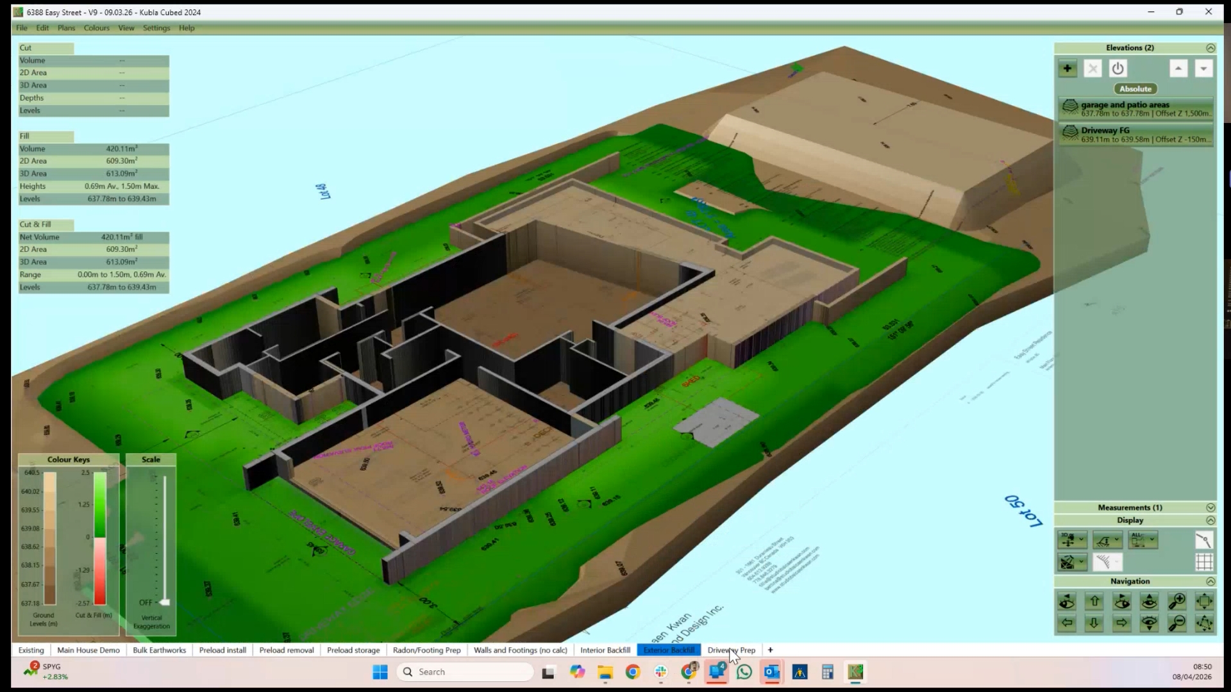Image resolution: width=1231 pixels, height=692 pixels.
Task: Click the add elevation plus button
Action: [x=1067, y=69]
